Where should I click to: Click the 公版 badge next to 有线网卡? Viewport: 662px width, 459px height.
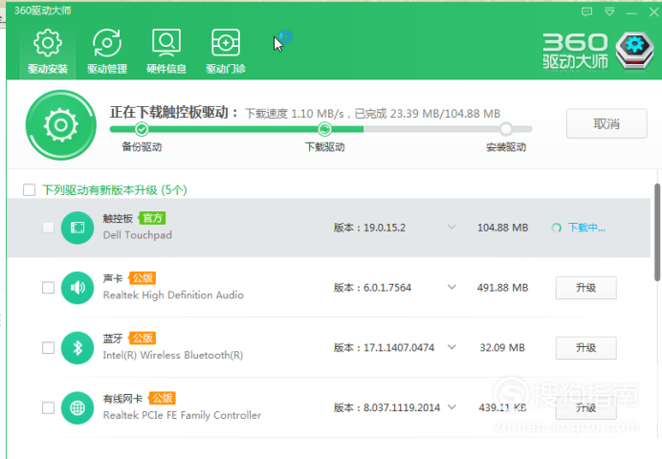pyautogui.click(x=162, y=398)
